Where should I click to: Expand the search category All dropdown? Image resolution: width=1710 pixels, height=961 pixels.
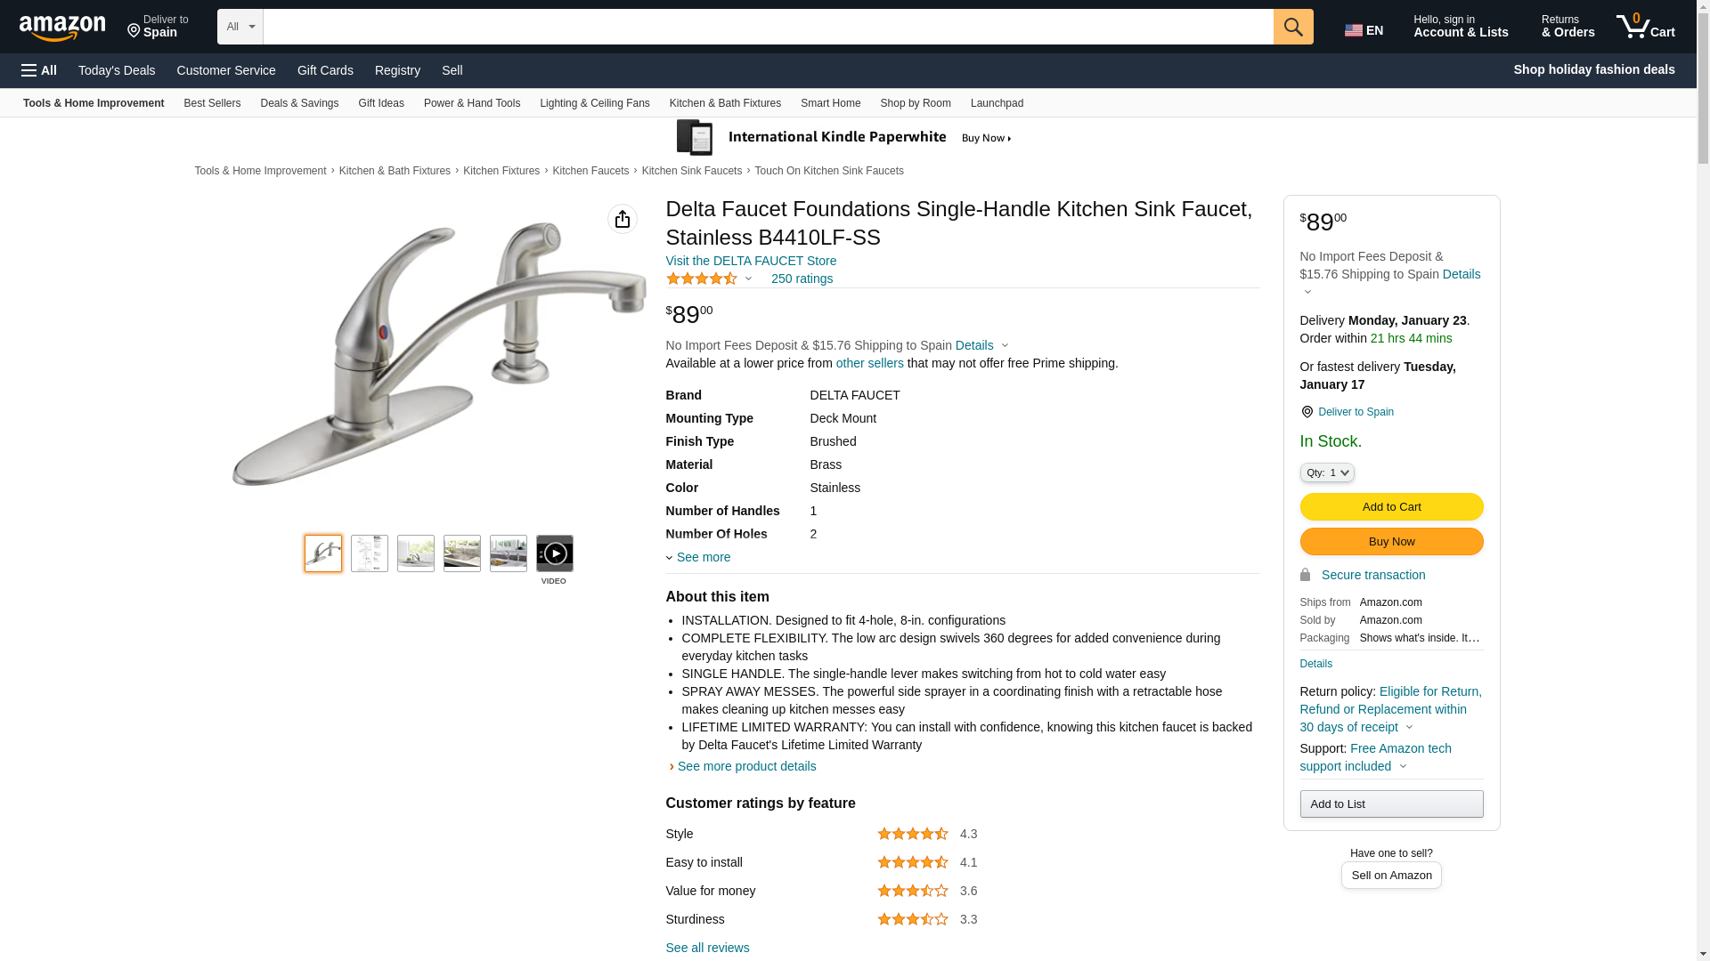pyautogui.click(x=240, y=27)
